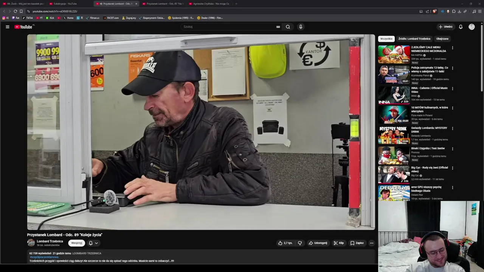484x272 pixels.
Task: Open the Epidemia (1995) bookmark
Action: click(x=181, y=18)
